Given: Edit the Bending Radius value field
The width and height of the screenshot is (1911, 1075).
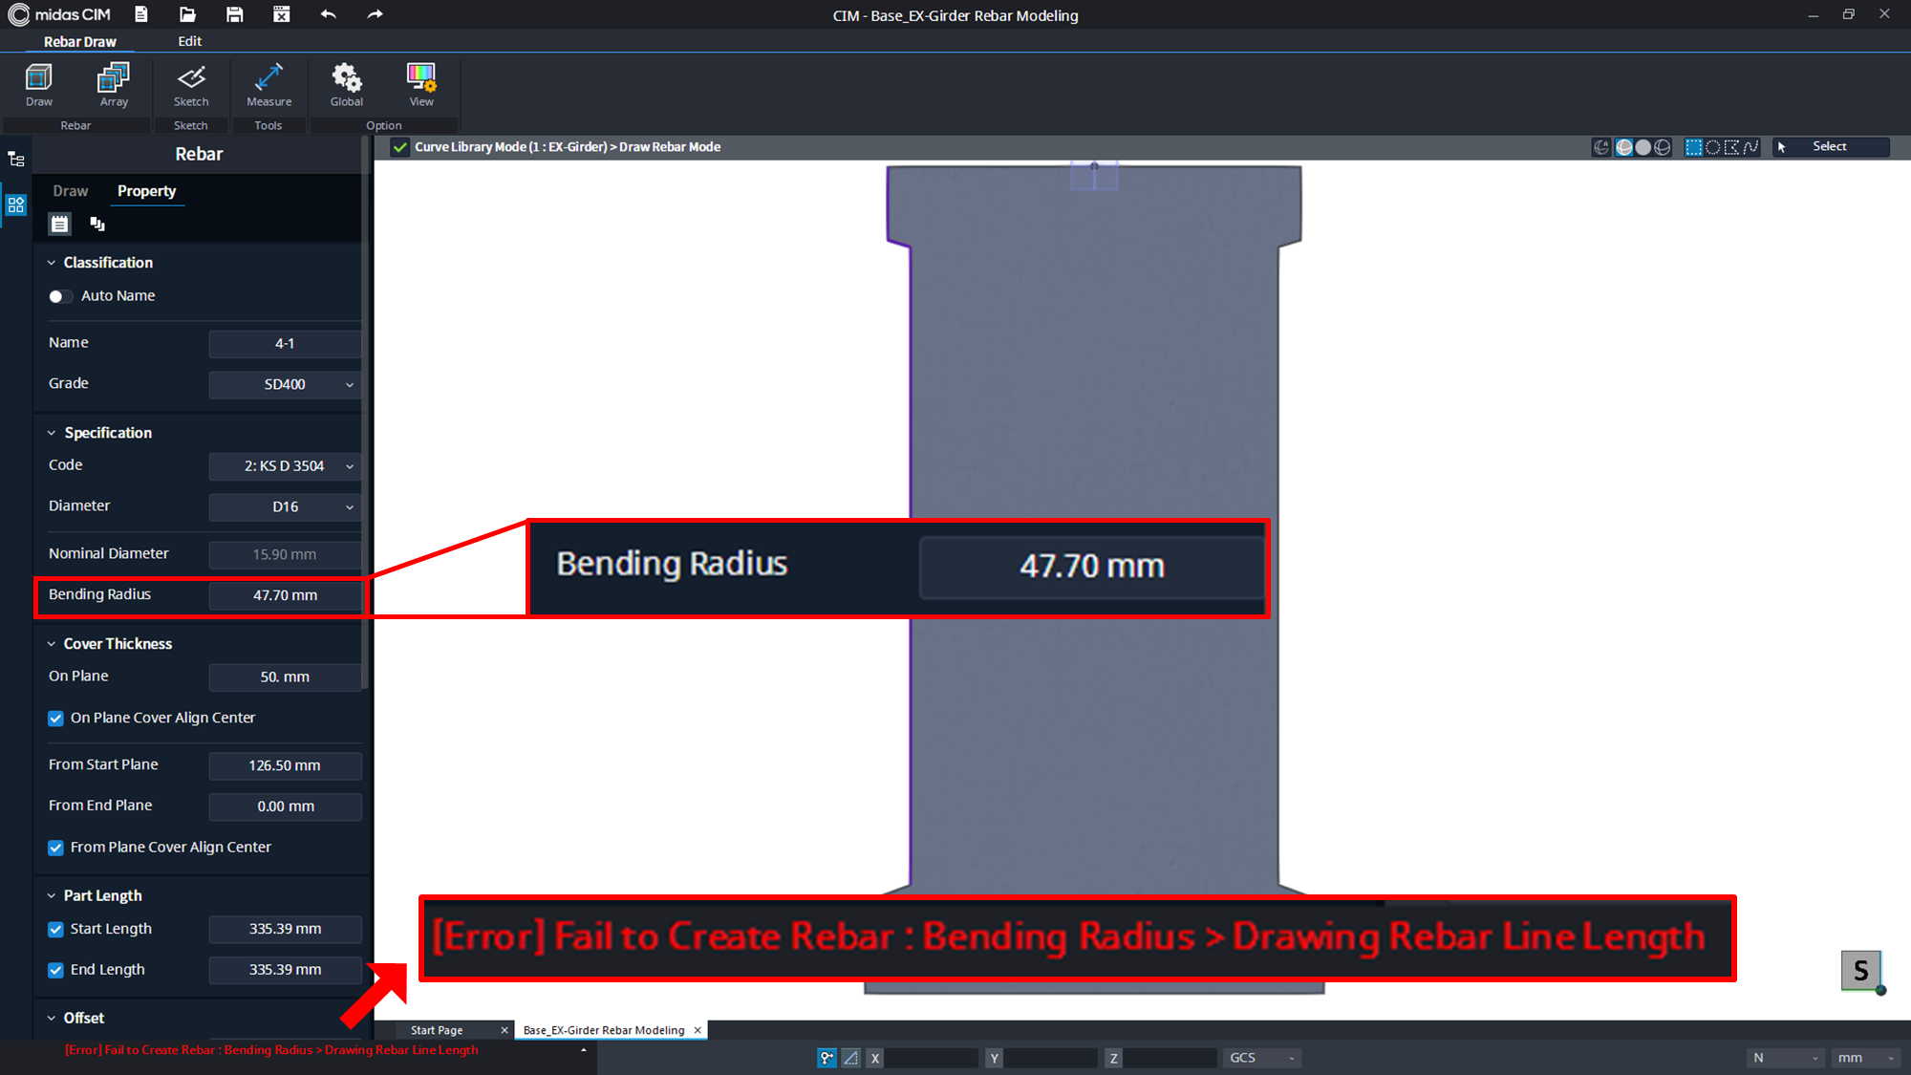Looking at the screenshot, I should tap(285, 595).
